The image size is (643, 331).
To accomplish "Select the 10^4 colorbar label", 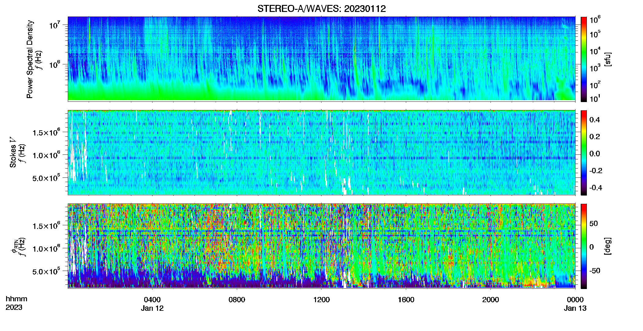I will 595,51.
